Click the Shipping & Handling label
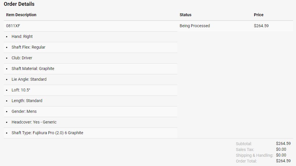296x166 pixels. point(254,155)
